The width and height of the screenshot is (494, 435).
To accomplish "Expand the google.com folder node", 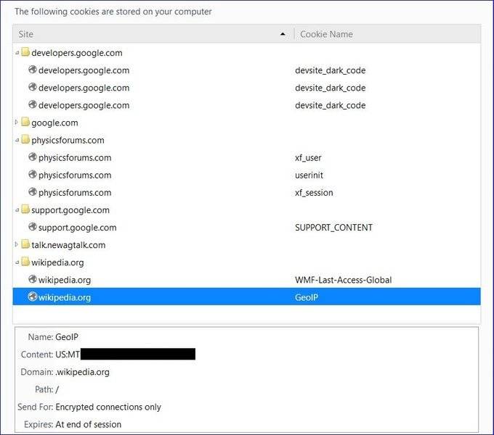I will pos(17,122).
